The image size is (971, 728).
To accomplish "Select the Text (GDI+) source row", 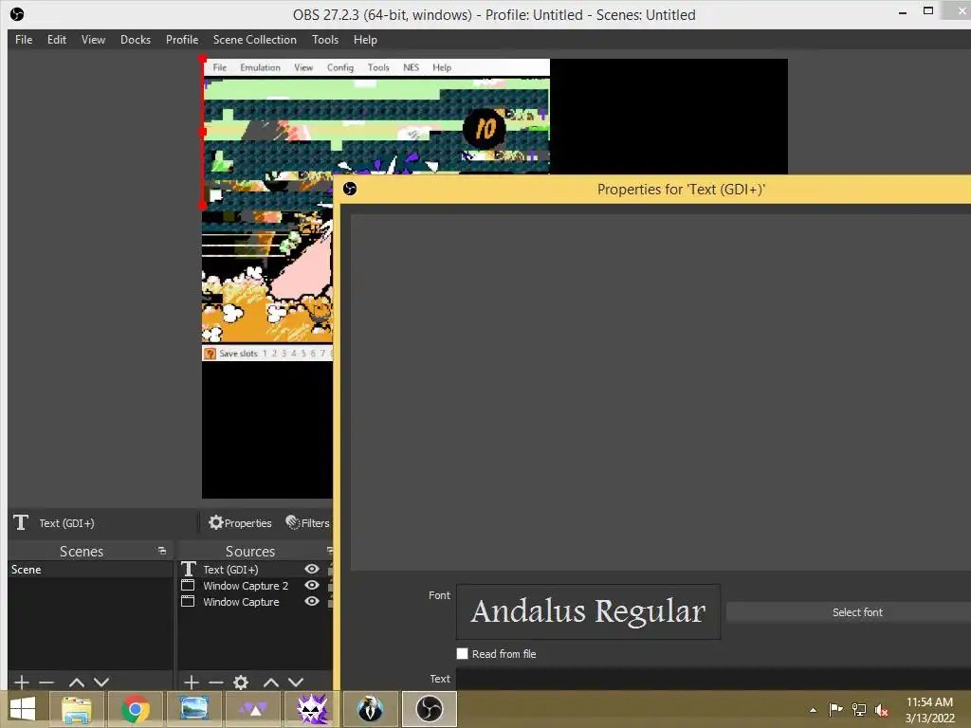I will pyautogui.click(x=254, y=569).
